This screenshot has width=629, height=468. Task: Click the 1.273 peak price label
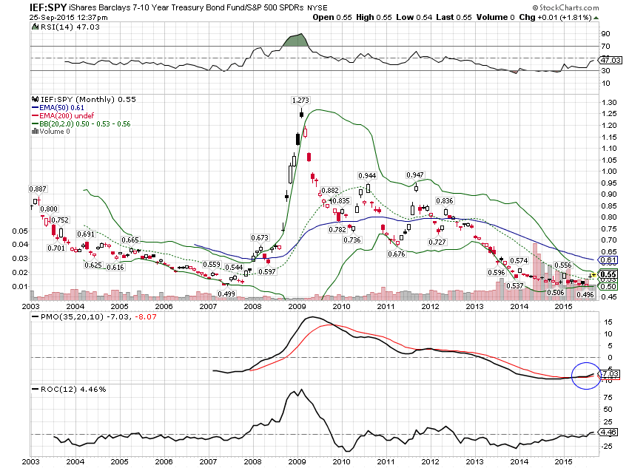(x=300, y=100)
